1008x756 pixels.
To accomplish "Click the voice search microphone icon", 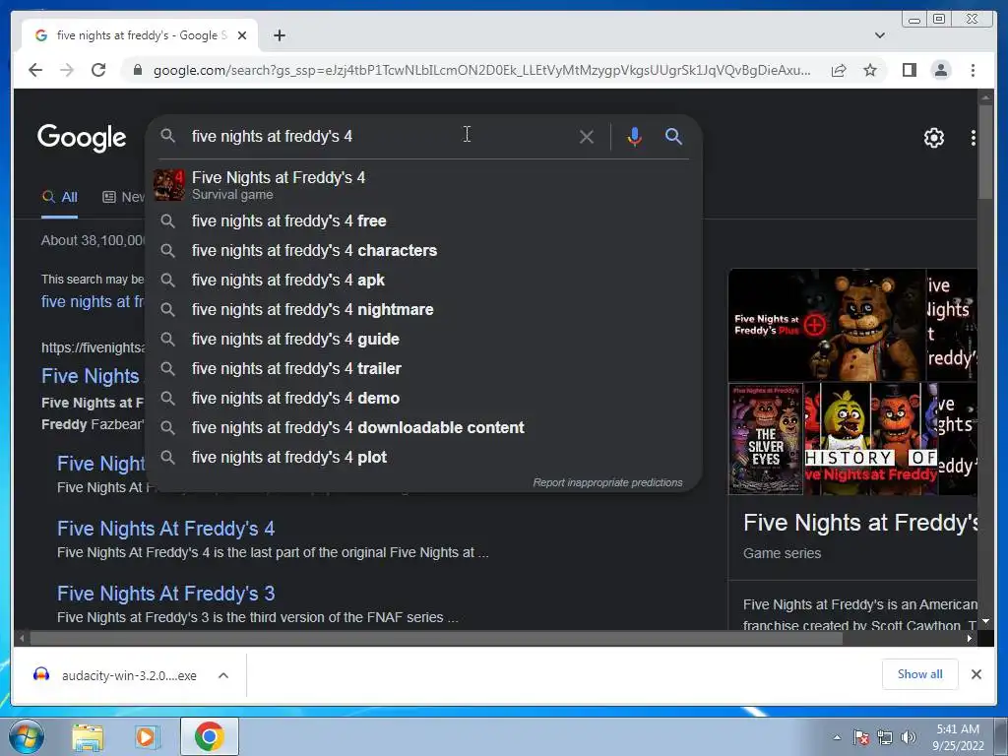I will pos(634,136).
